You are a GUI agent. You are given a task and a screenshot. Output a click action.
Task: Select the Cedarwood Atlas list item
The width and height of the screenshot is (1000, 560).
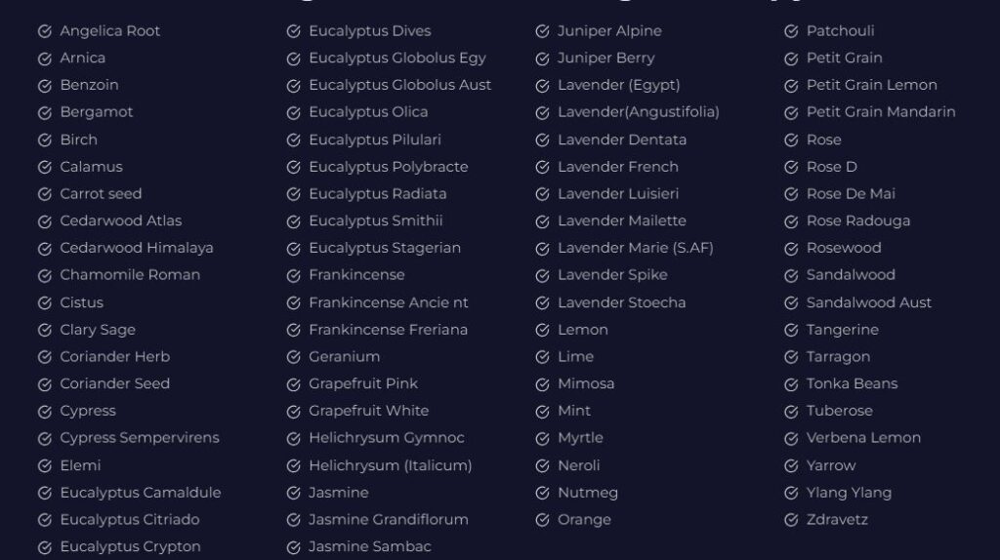(x=109, y=221)
